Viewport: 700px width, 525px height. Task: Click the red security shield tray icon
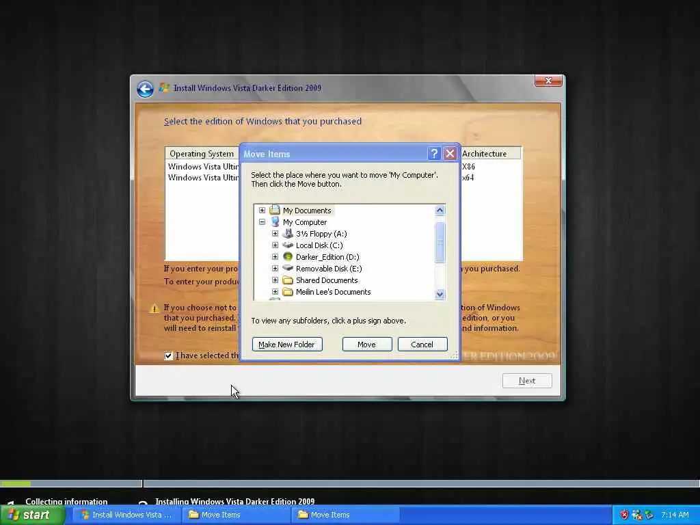[624, 515]
